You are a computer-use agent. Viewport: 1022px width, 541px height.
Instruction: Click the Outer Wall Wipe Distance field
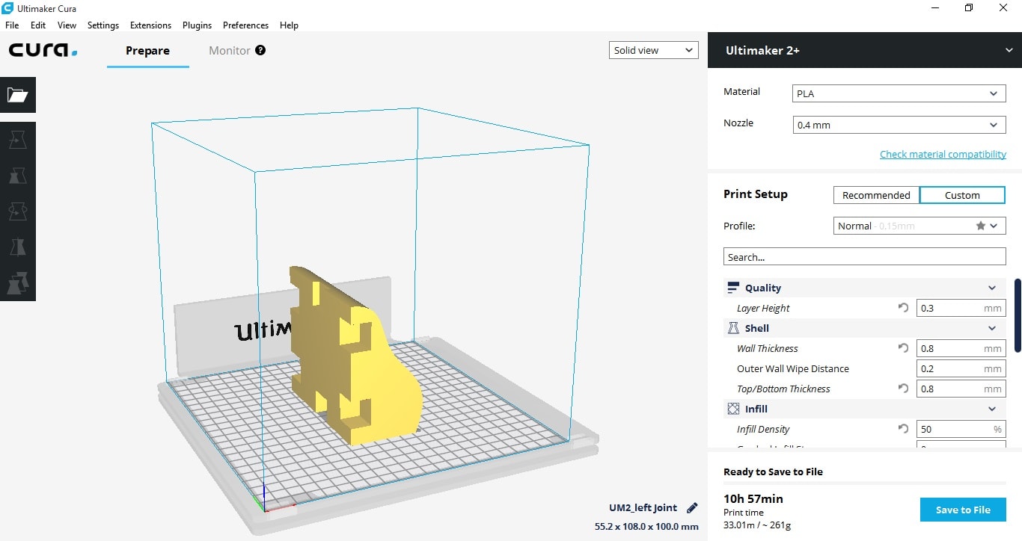(x=961, y=368)
